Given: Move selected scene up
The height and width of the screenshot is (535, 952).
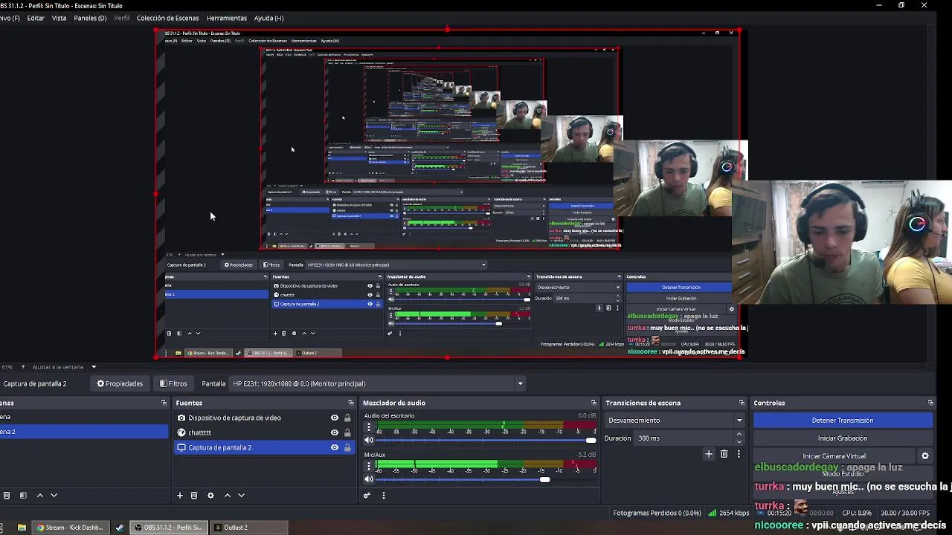Looking at the screenshot, I should 40,496.
